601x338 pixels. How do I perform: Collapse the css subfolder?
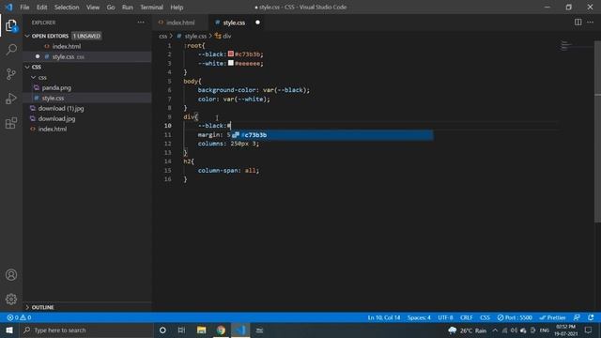[x=34, y=77]
